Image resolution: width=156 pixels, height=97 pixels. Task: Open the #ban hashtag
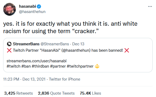point(26,66)
